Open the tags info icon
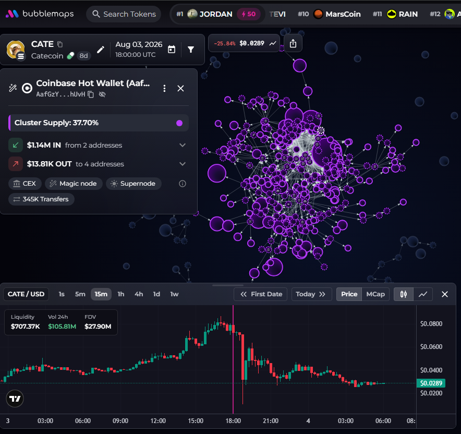 pos(183,184)
